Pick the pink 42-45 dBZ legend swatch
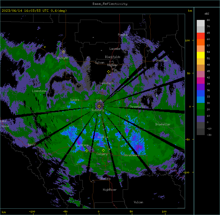220x215 pixels. click(x=201, y=74)
